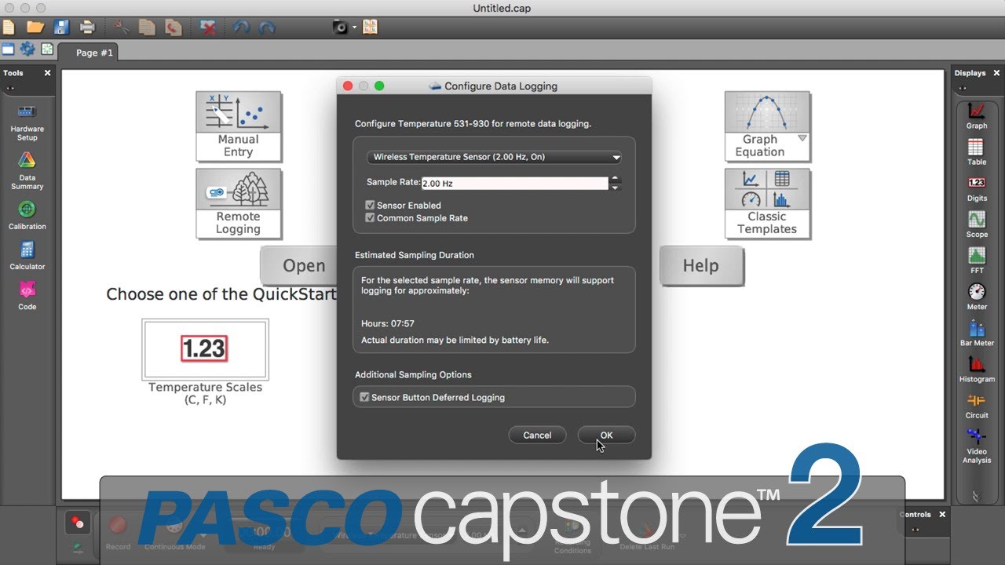Viewport: 1005px width, 565px height.
Task: Click the Open folder toolbar icon
Action: point(35,27)
